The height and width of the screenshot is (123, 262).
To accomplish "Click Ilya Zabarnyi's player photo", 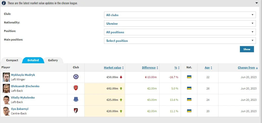I will click(x=6, y=111).
